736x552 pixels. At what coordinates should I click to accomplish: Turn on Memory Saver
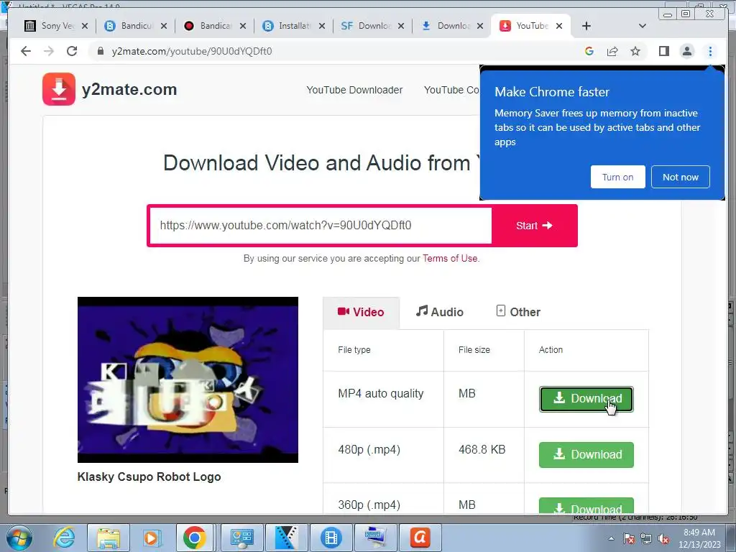pyautogui.click(x=617, y=177)
